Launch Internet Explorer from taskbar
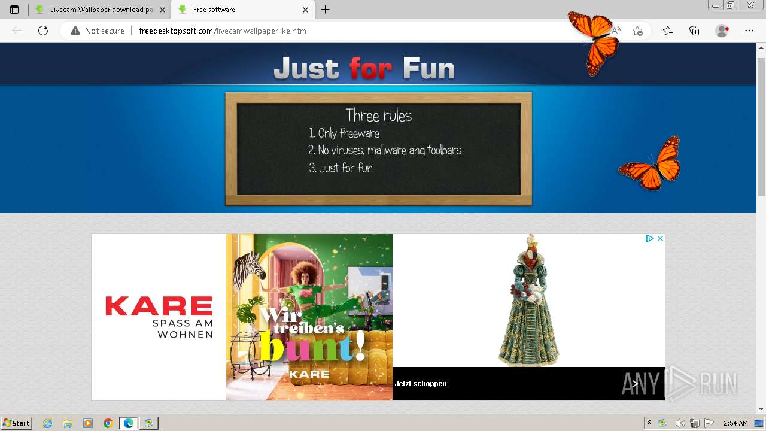 48,423
